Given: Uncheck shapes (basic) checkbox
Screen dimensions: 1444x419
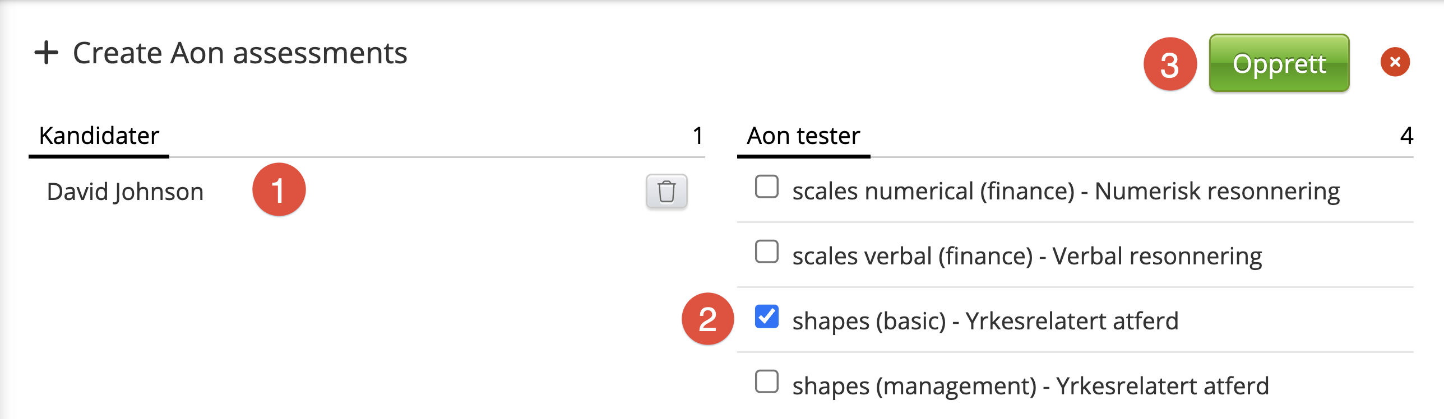Looking at the screenshot, I should point(766,316).
